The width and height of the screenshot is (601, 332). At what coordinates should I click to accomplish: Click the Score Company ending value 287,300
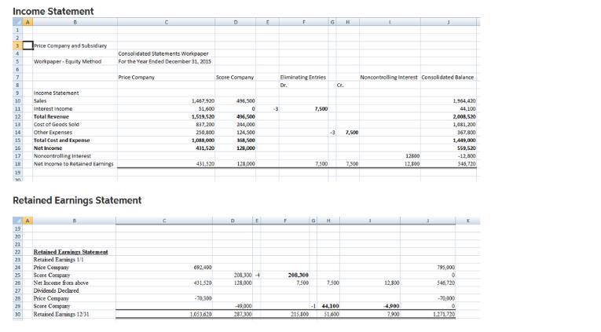click(243, 314)
